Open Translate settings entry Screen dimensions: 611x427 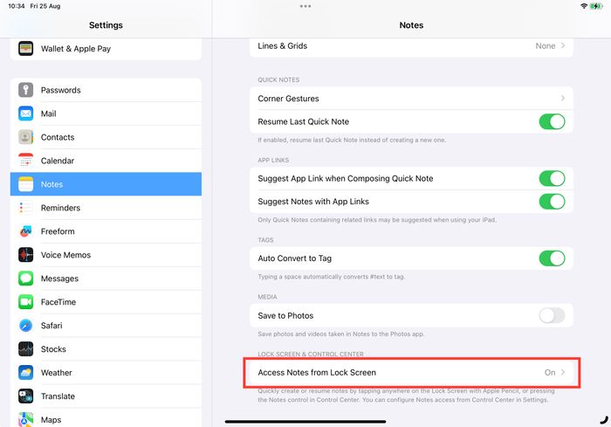pyautogui.click(x=58, y=396)
